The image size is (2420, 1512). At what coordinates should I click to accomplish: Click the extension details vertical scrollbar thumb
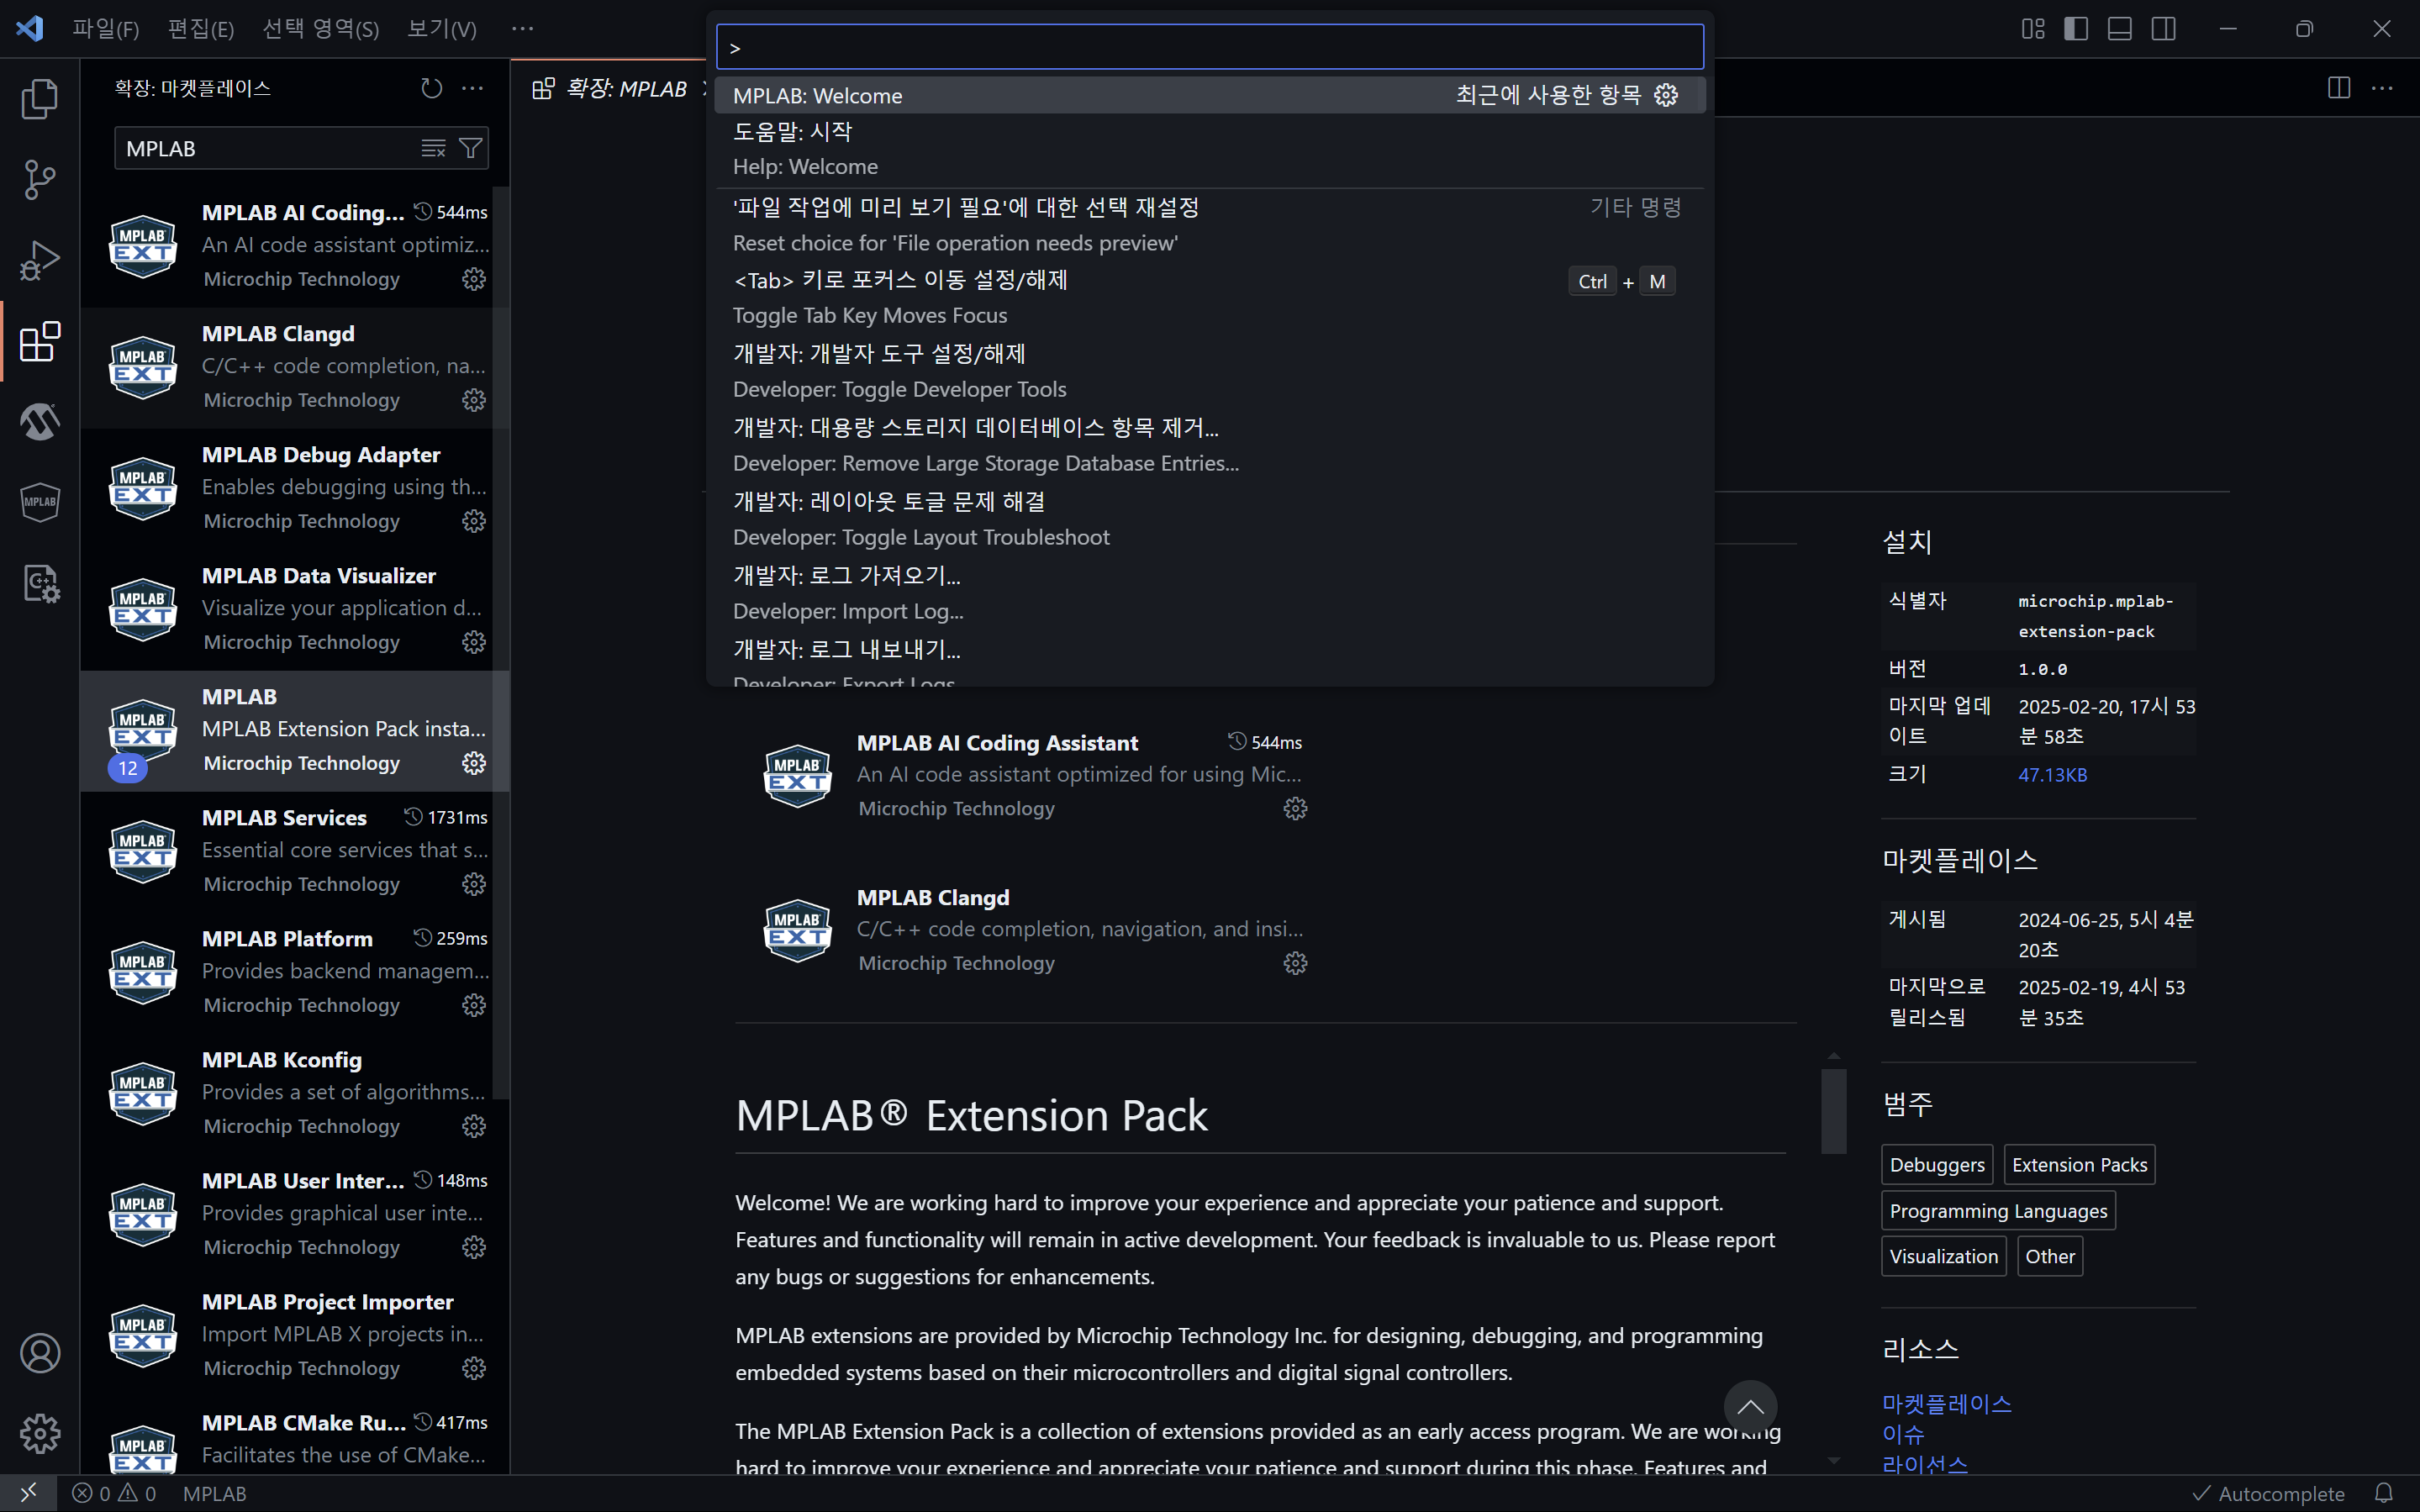[x=1833, y=1111]
